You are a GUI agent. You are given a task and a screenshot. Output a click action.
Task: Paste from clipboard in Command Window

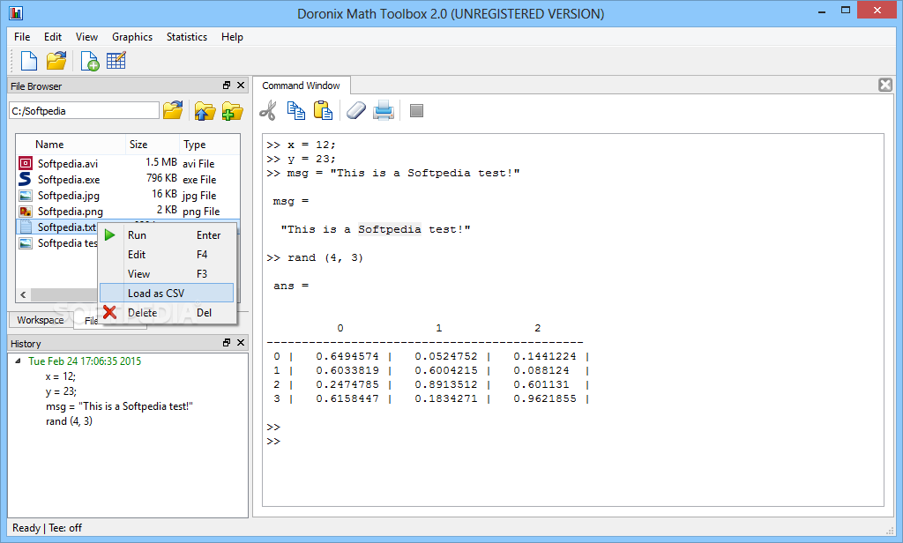(323, 110)
